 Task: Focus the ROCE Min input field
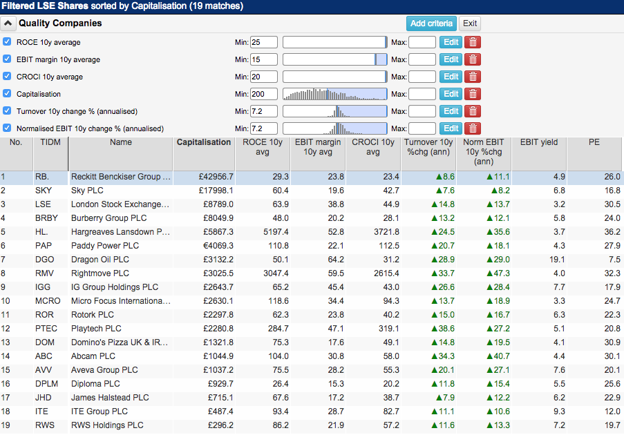pyautogui.click(x=263, y=42)
